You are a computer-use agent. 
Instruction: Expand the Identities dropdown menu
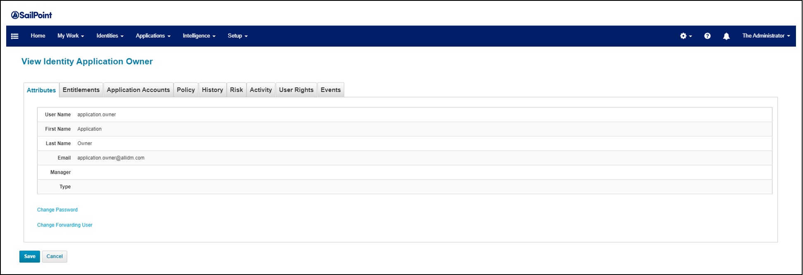[110, 36]
